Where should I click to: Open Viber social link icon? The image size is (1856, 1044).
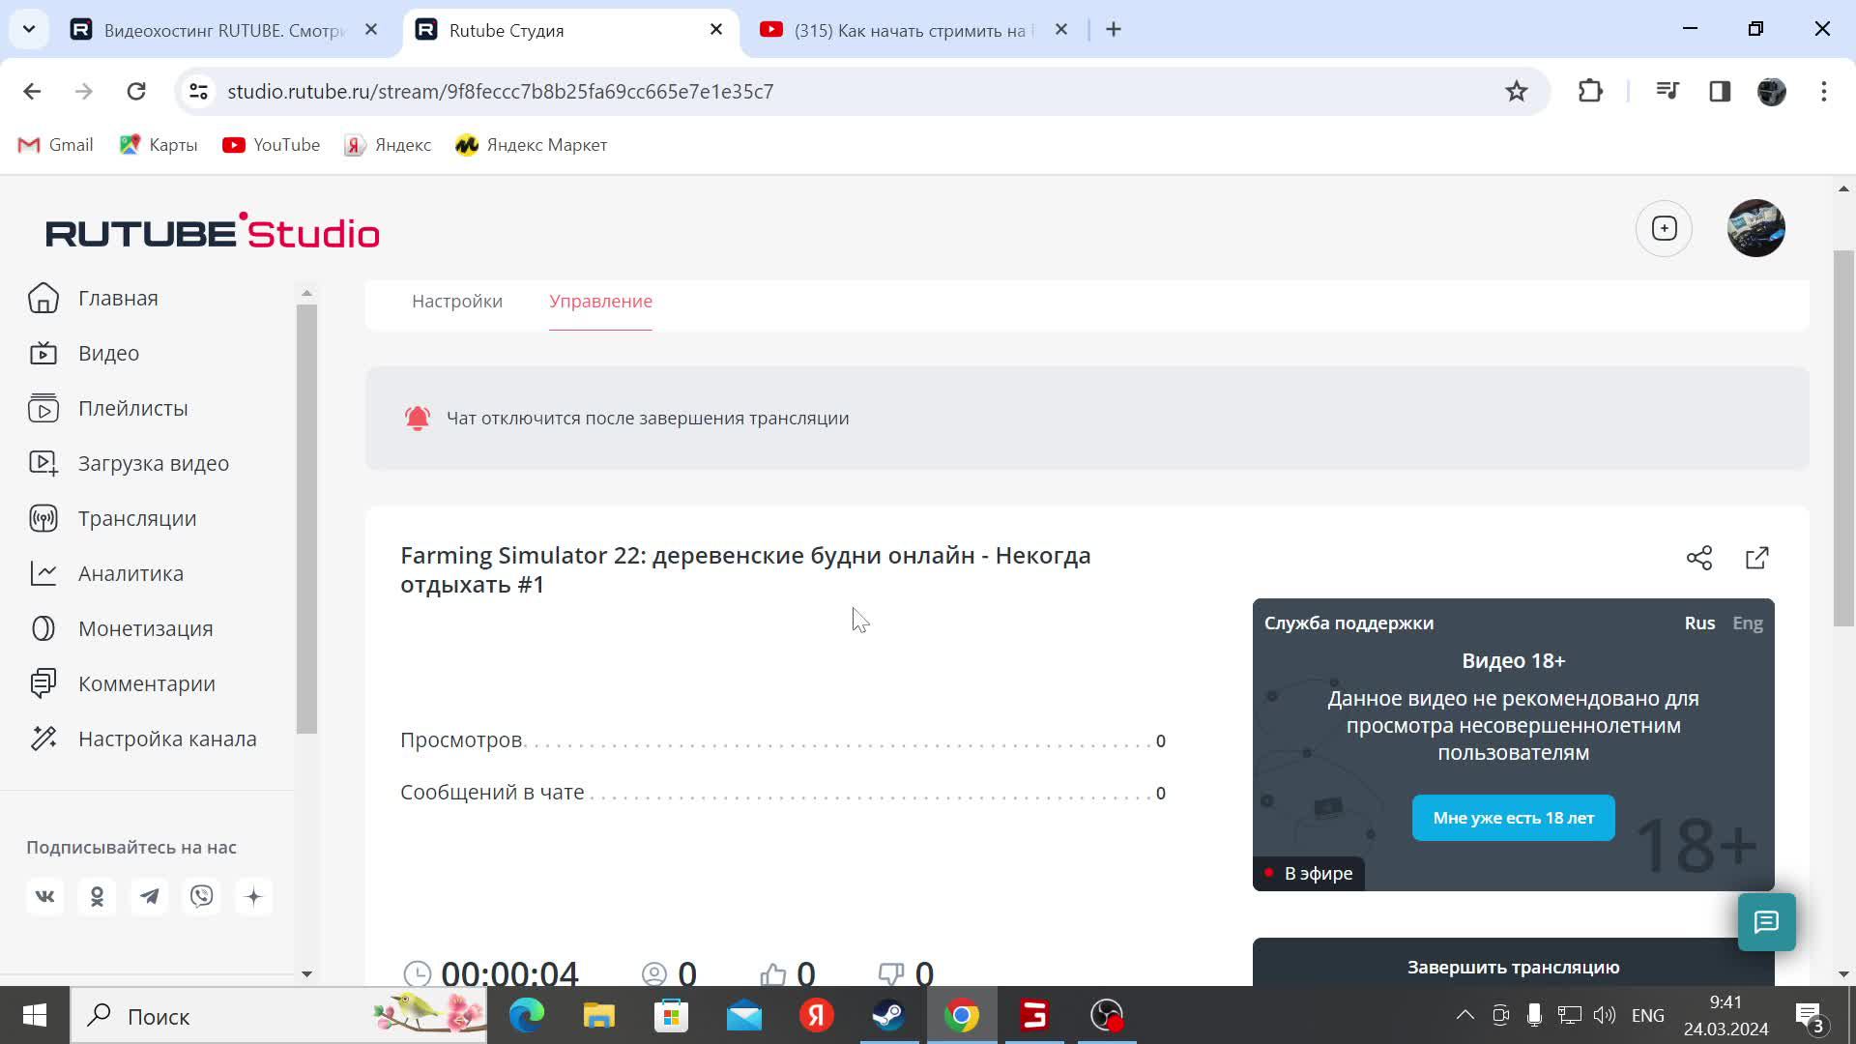click(x=201, y=896)
